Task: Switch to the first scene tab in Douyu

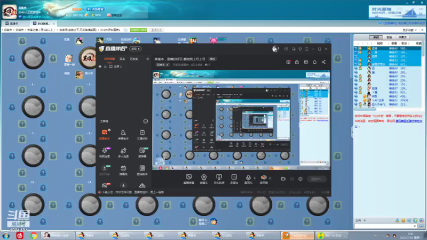Action: (109, 59)
